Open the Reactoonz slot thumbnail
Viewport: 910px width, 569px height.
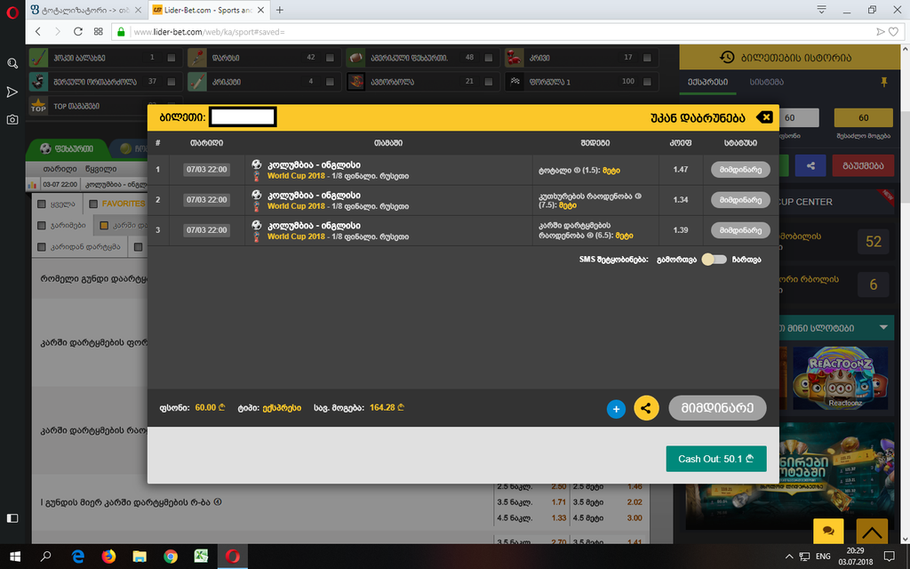point(841,377)
